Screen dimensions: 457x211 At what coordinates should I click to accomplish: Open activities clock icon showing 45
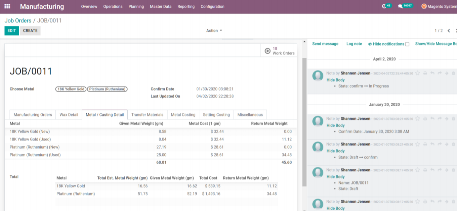(384, 6)
